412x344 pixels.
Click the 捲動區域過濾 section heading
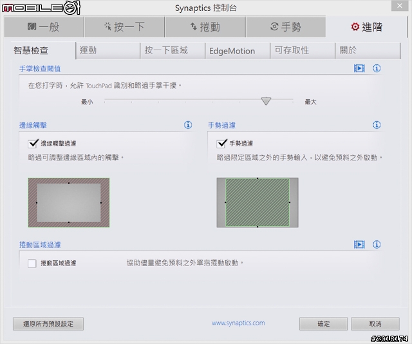40,245
